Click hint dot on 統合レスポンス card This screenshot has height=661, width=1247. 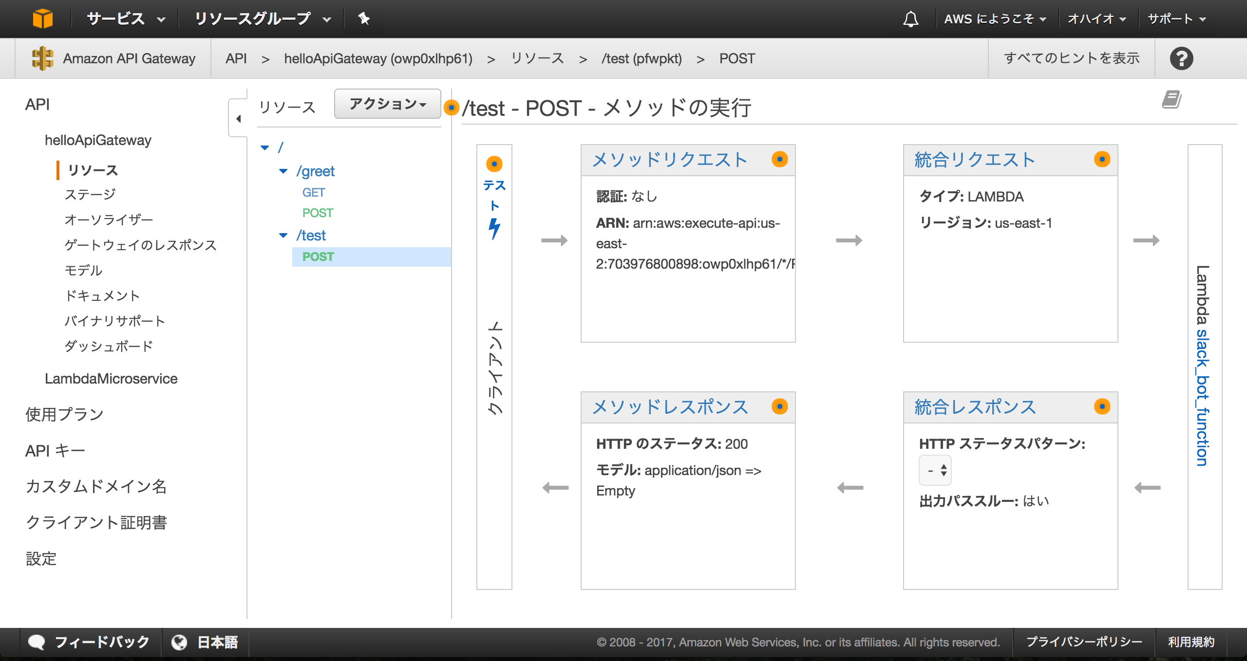pyautogui.click(x=1102, y=406)
